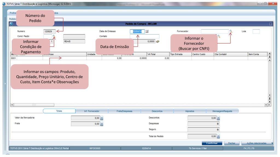Jump to last row in items grid

tap(270, 102)
